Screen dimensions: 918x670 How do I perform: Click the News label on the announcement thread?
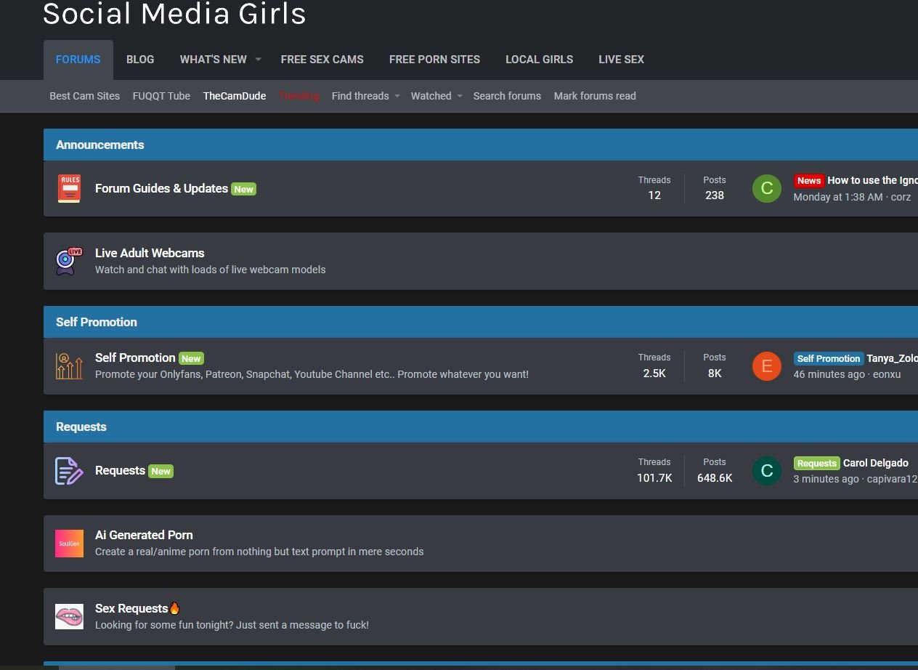click(x=809, y=180)
